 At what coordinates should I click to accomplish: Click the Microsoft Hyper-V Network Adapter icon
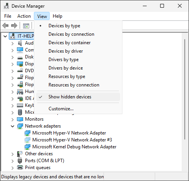pyautogui.click(x=27, y=133)
